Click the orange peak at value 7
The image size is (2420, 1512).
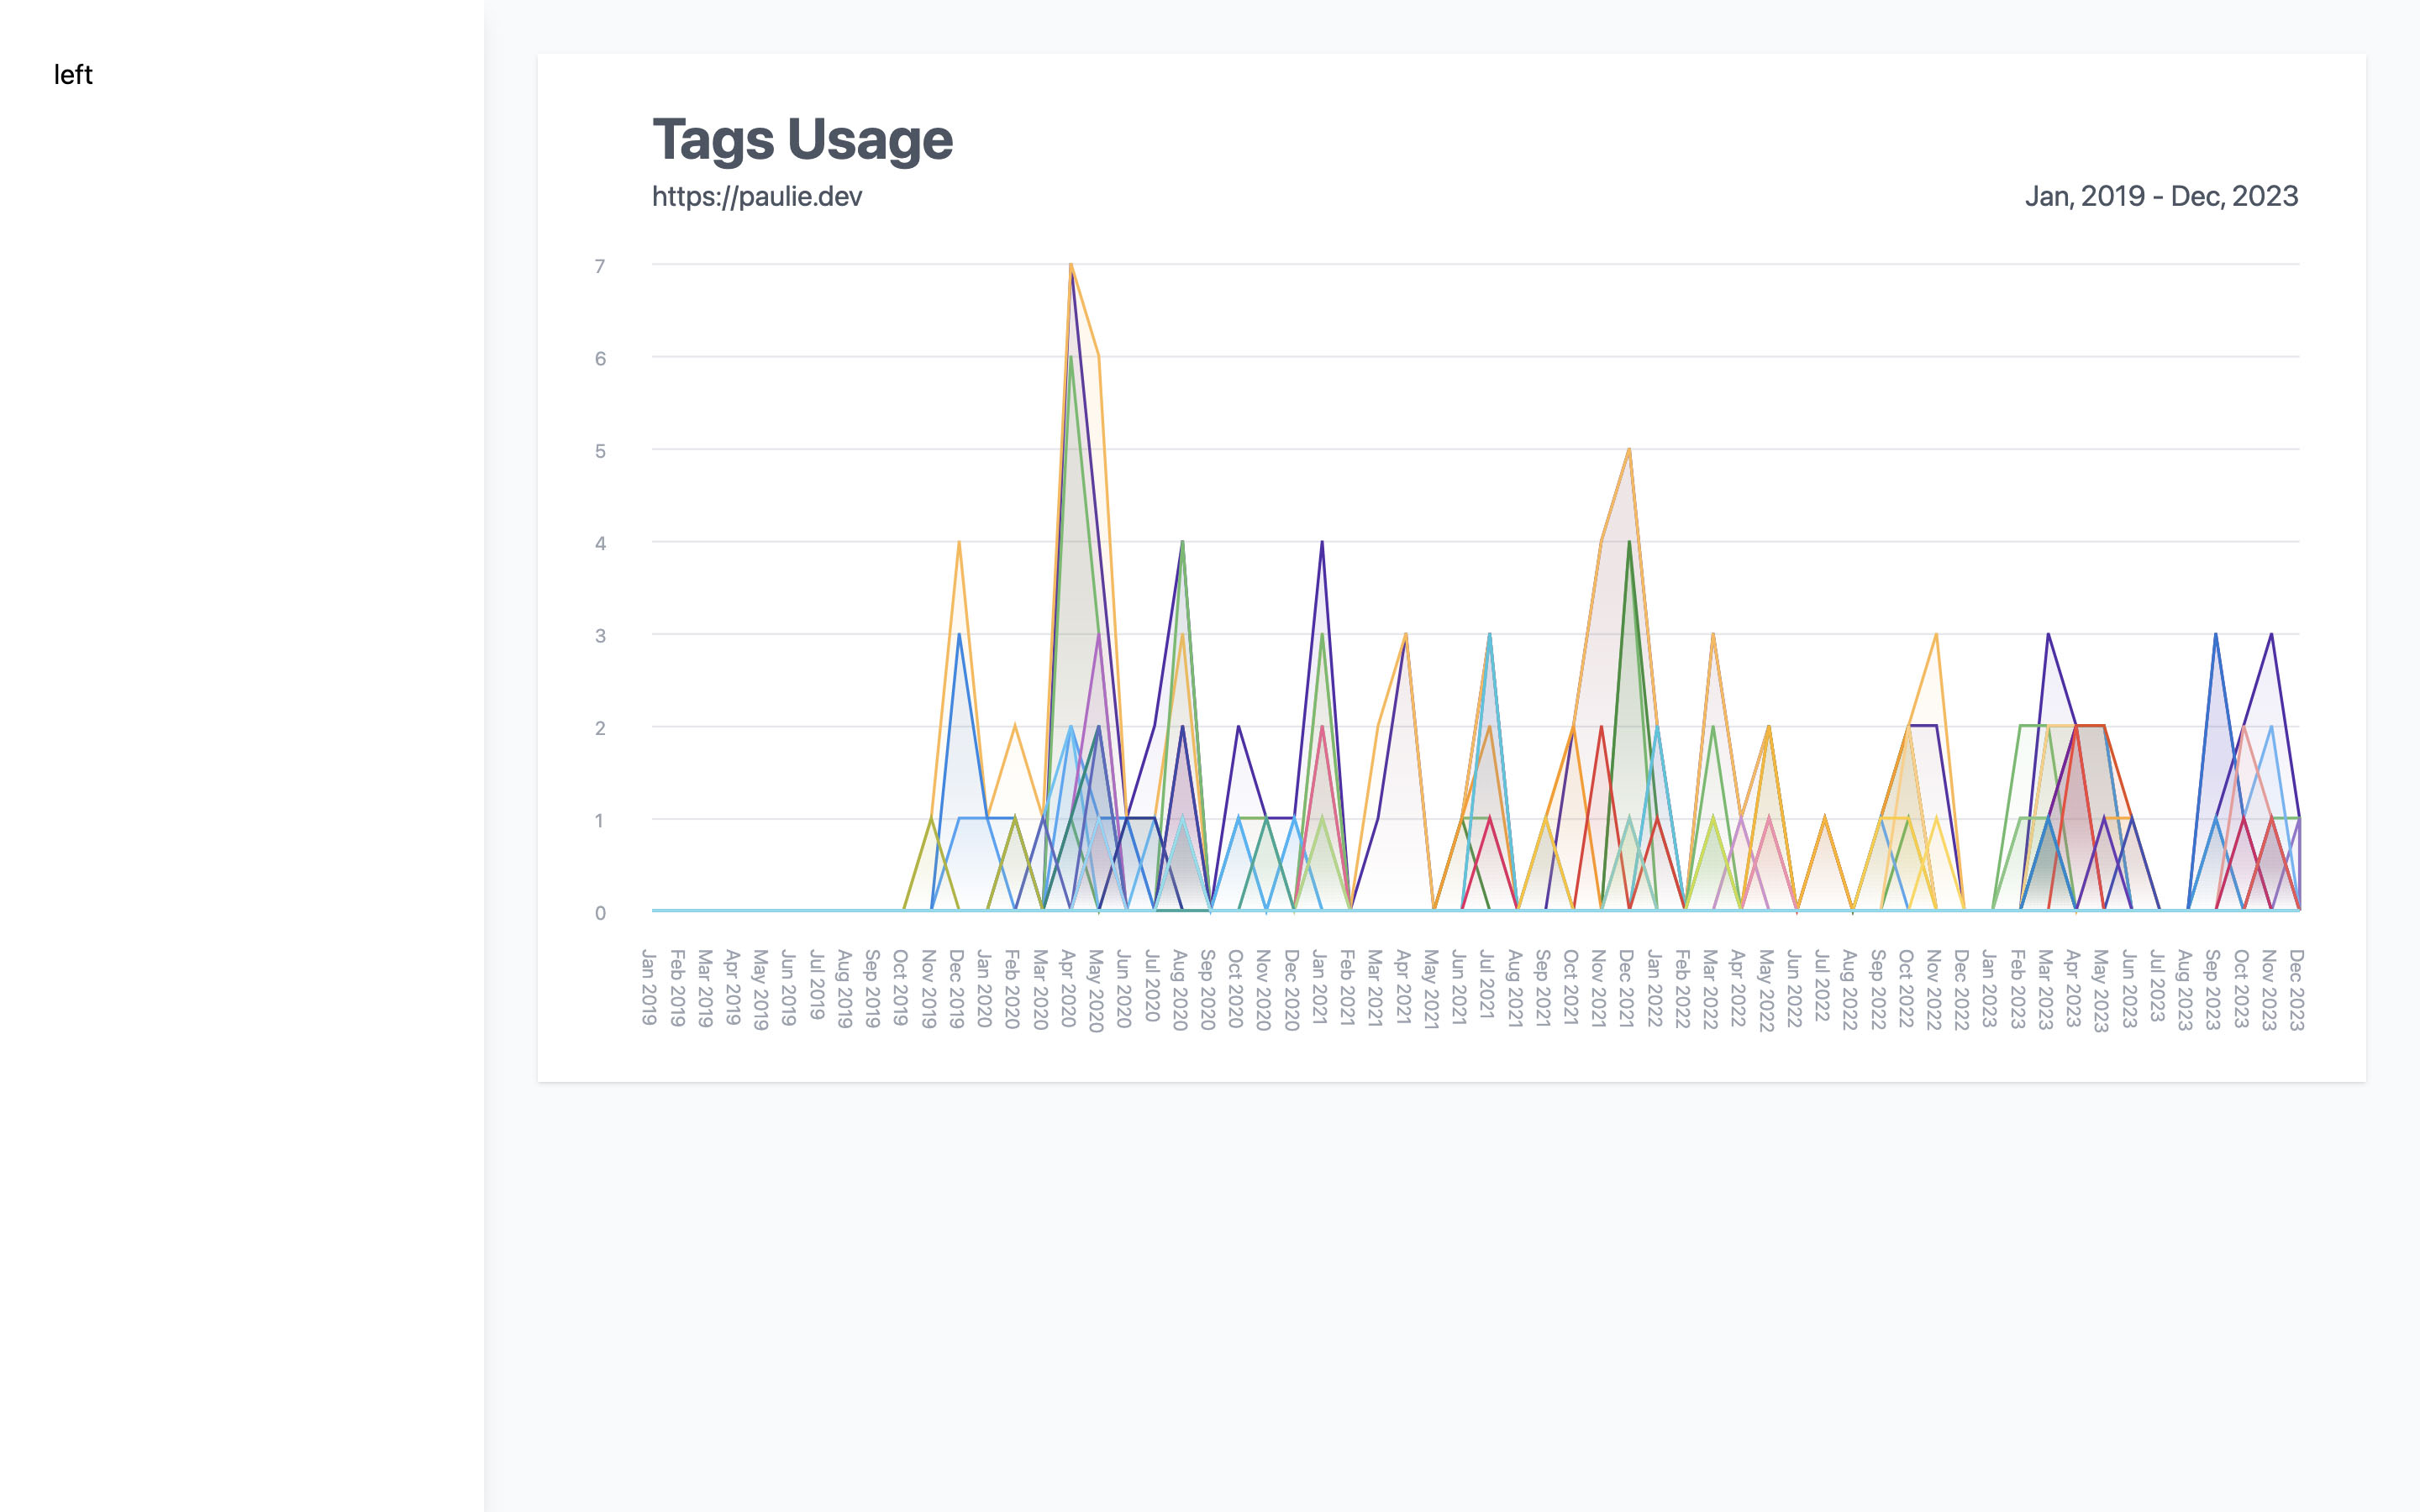click(x=1071, y=265)
